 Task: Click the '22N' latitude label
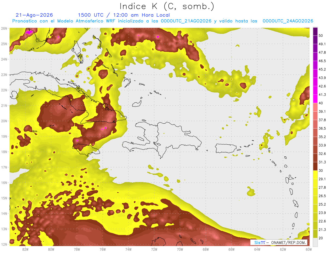[x=4, y=90]
